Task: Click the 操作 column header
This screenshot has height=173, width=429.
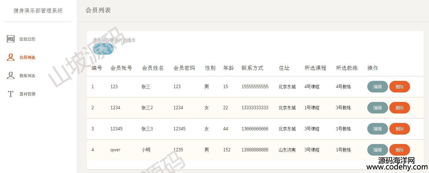Action: (373, 68)
